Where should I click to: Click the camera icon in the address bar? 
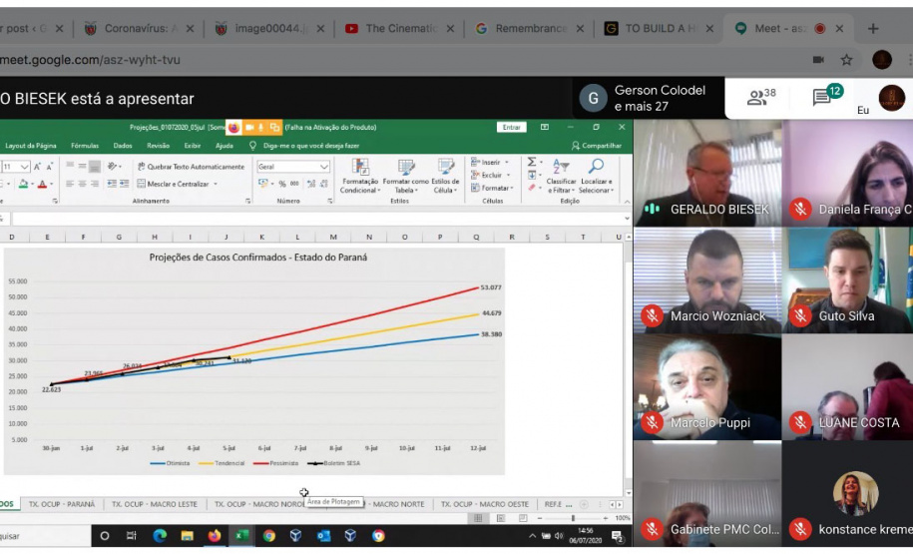pos(818,60)
